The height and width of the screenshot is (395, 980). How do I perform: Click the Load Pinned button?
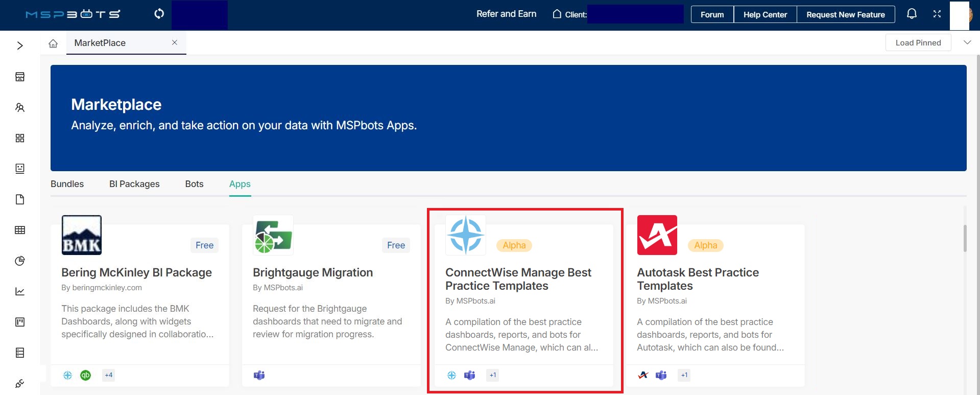click(918, 43)
